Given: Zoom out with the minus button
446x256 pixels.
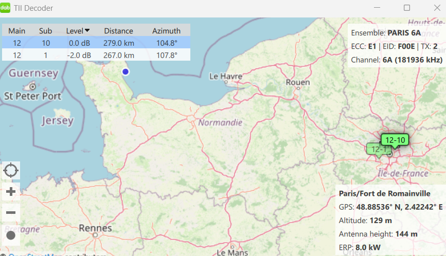Looking at the screenshot, I should point(11,212).
